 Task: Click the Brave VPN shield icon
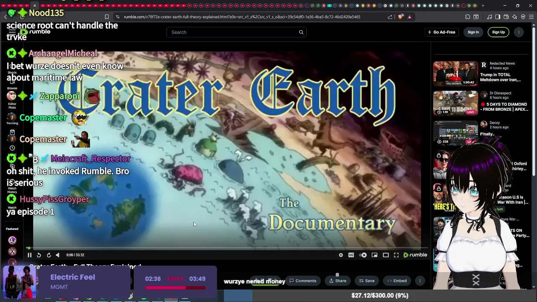(x=523, y=17)
